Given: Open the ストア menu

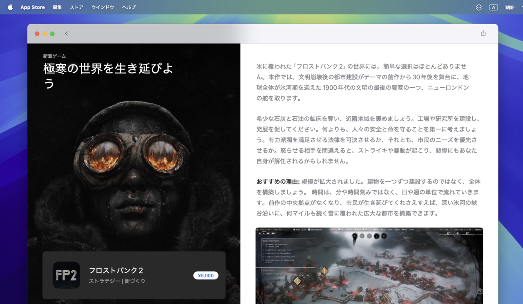Looking at the screenshot, I should [x=76, y=7].
